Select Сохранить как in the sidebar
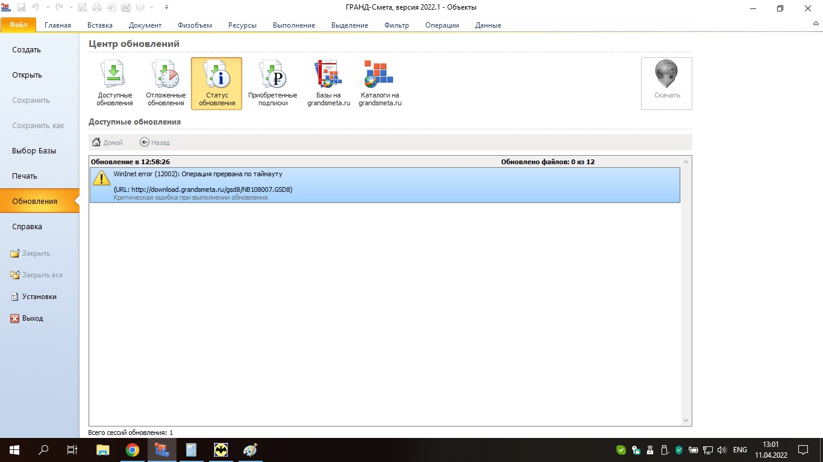 39,126
